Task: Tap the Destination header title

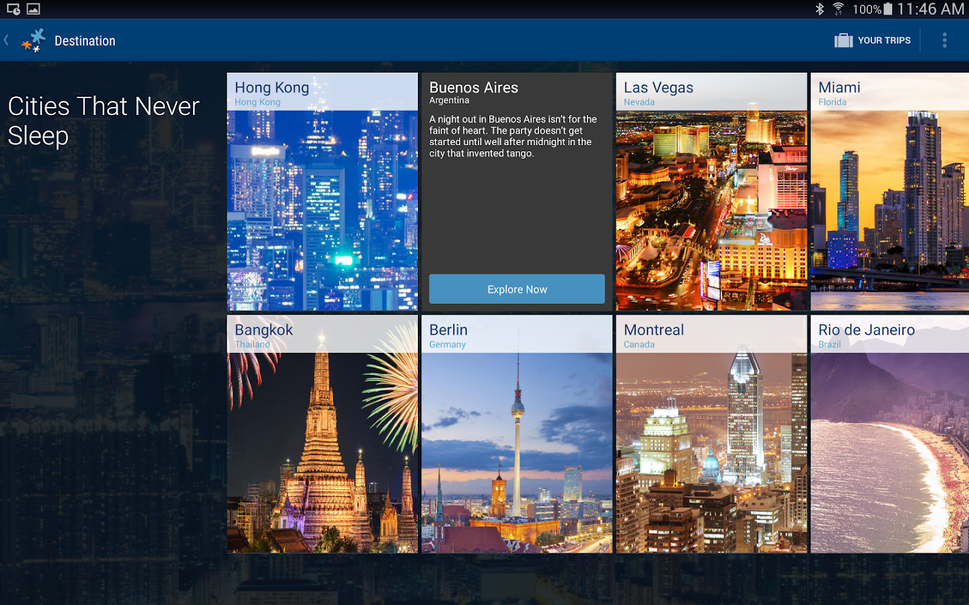Action: [x=85, y=41]
